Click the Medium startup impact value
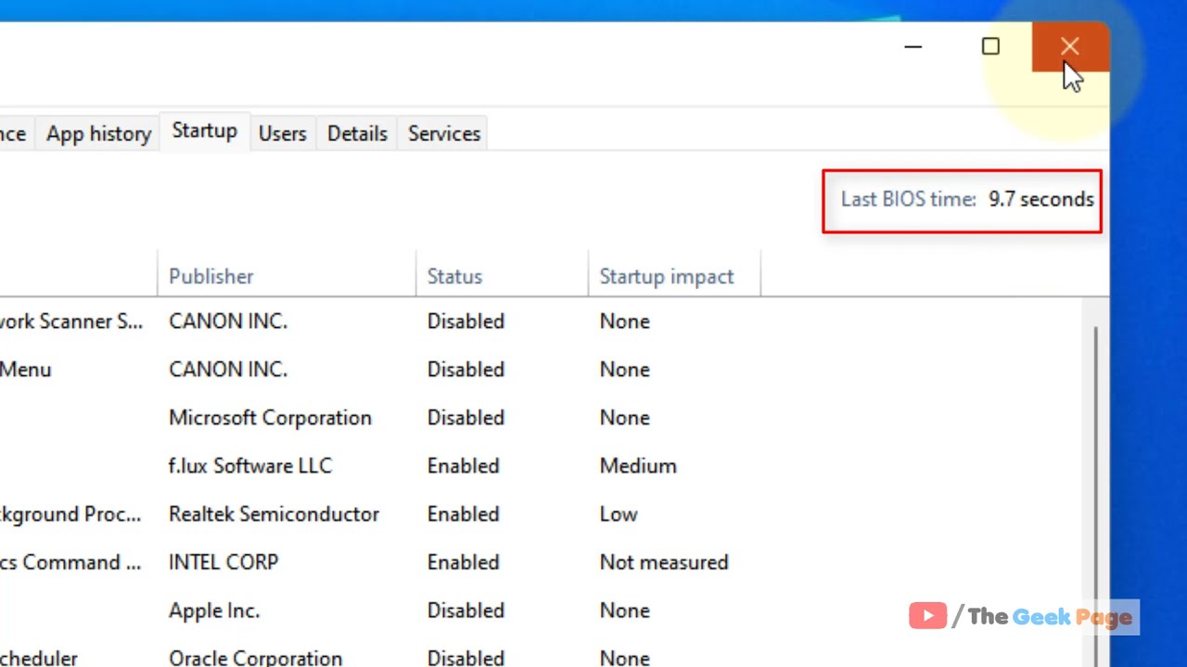This screenshot has width=1187, height=667. tap(638, 466)
